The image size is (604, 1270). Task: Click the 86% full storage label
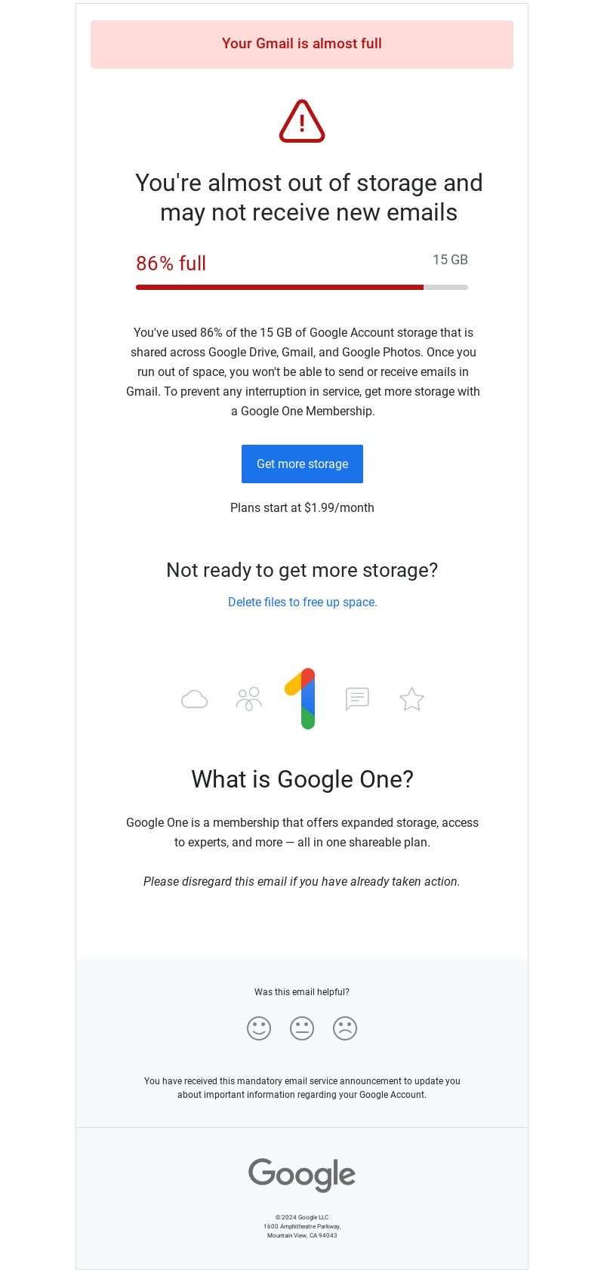coord(171,264)
